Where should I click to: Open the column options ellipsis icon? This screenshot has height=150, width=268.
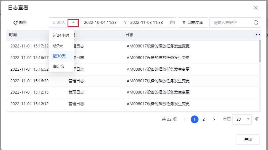coord(258,35)
